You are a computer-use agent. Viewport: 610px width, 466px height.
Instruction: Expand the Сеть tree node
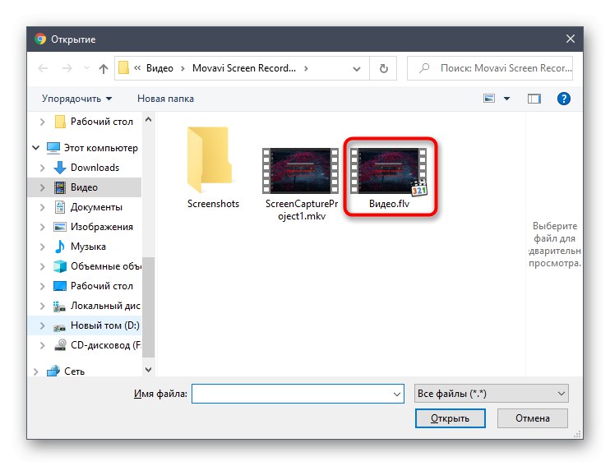(36, 371)
